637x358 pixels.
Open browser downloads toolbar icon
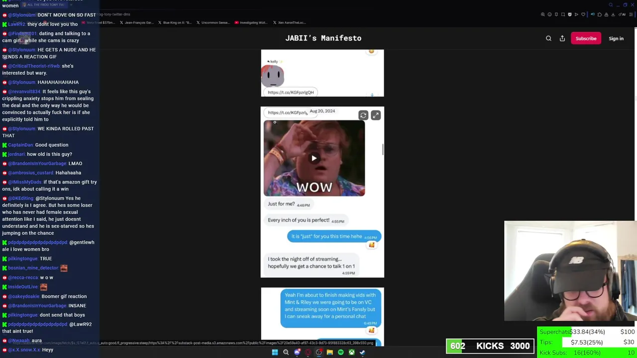point(613,14)
